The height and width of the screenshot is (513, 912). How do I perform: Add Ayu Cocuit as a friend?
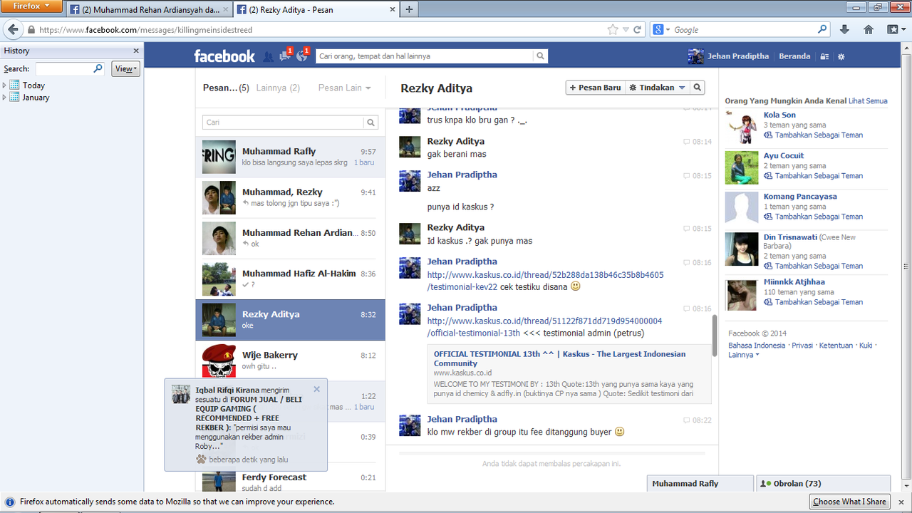(813, 176)
